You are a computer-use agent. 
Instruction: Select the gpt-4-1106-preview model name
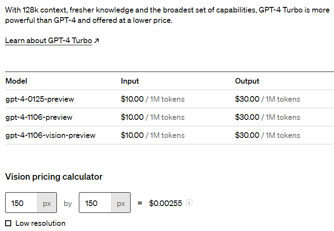tap(39, 117)
